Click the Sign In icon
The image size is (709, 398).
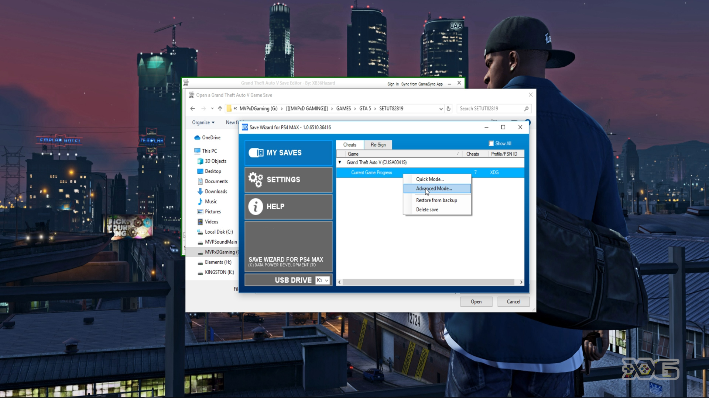pos(393,83)
